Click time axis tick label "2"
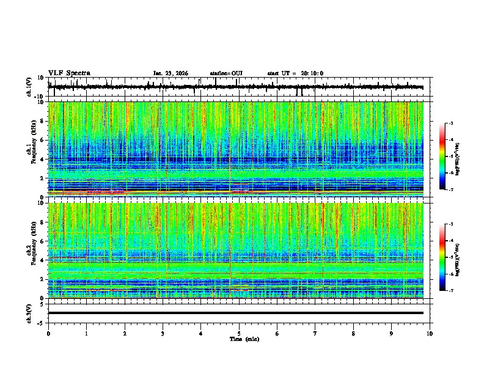This screenshot has width=484, height=374. click(125, 334)
